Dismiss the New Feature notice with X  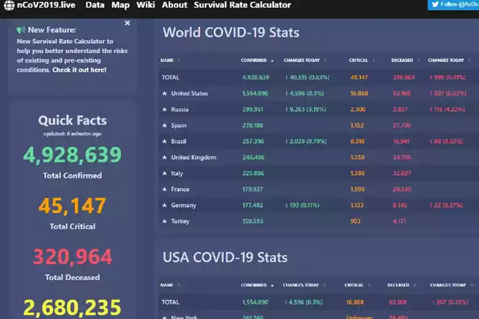pyautogui.click(x=127, y=23)
